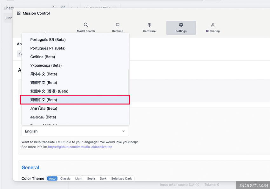Choose ภาษาไทย (Beta) language
Image resolution: width=270 pixels, height=189 pixels.
point(75,108)
